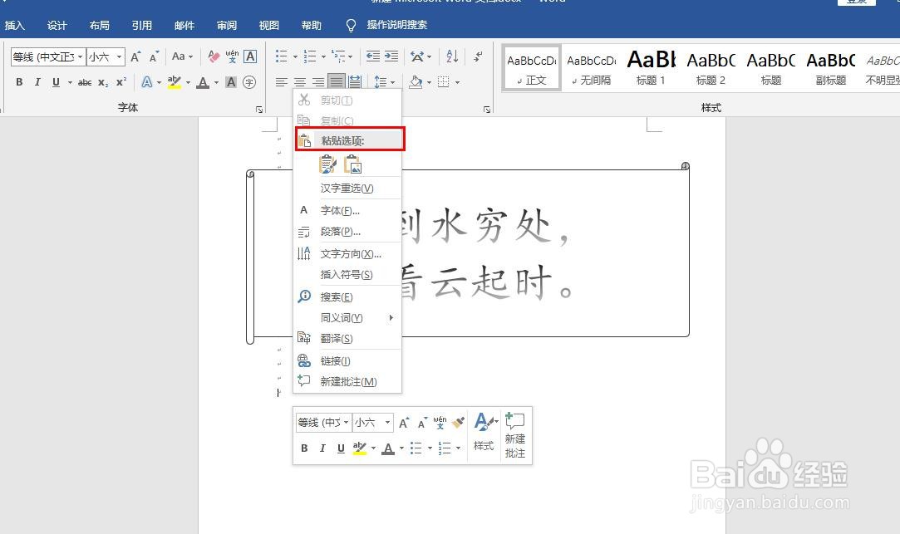Viewport: 900px width, 534px height.
Task: Click ribbon phonetic guide (wén) icon
Action: pyautogui.click(x=232, y=56)
